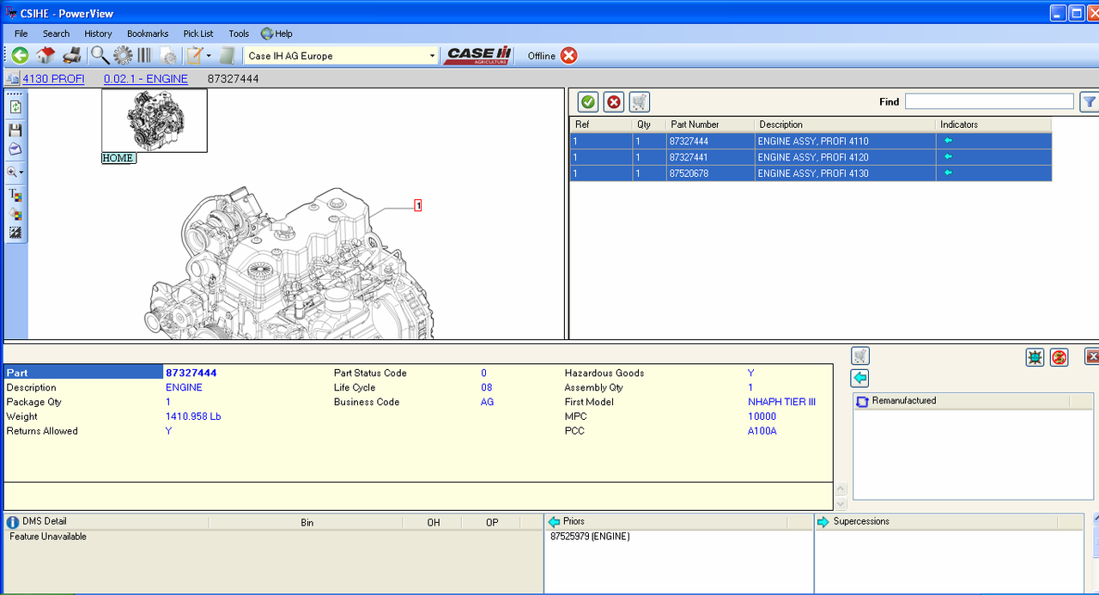Click the HOME label under thumbnail
Viewport: 1099px width, 595px height.
(x=118, y=158)
